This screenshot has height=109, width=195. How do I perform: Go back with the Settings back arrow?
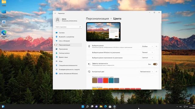coord(55,13)
